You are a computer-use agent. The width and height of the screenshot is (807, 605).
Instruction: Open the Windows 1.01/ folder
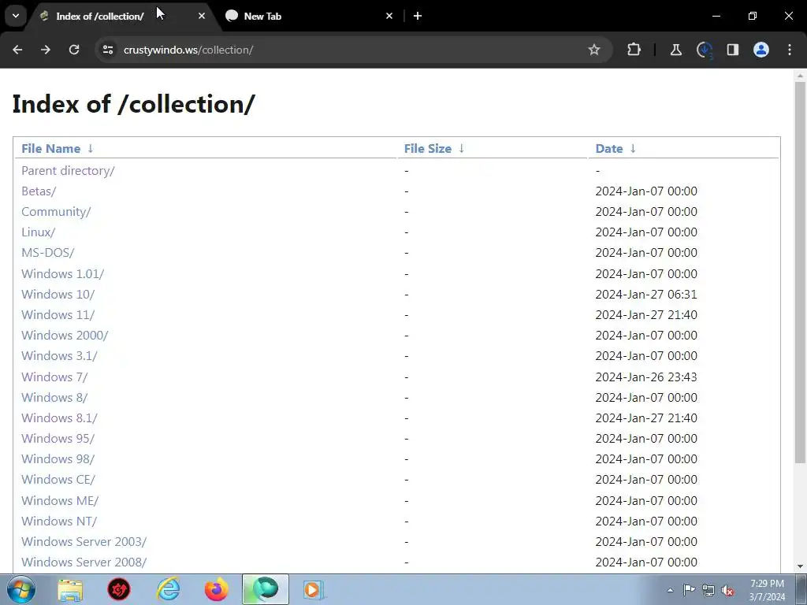[63, 273]
